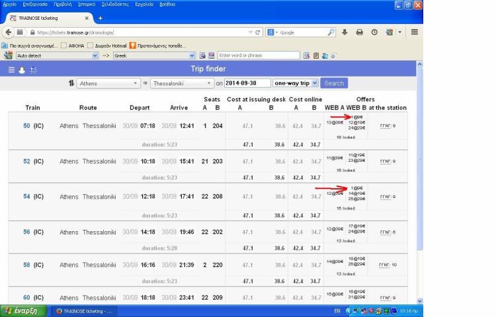Expand the Athens origin station dropdown

pos(108,83)
